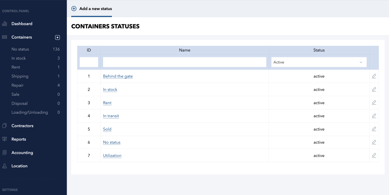Click the Name column header
The image size is (391, 195).
(x=184, y=50)
